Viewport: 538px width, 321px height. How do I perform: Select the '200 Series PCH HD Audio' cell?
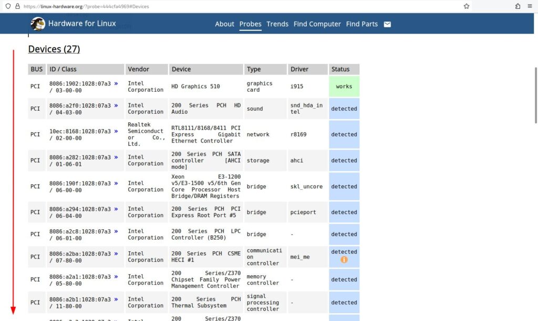pos(206,109)
